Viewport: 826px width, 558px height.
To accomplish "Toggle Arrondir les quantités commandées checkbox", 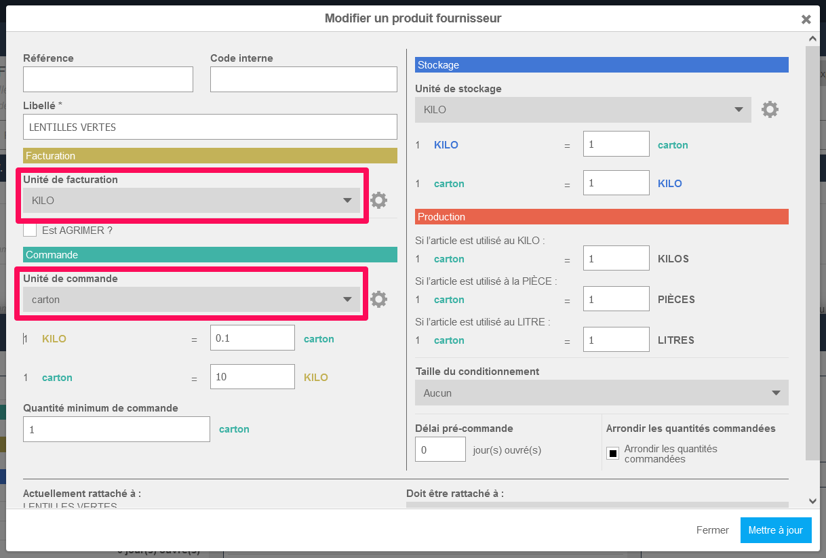I will [x=613, y=454].
